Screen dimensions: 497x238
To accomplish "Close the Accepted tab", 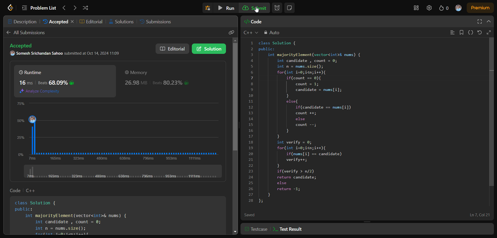I will (72, 22).
